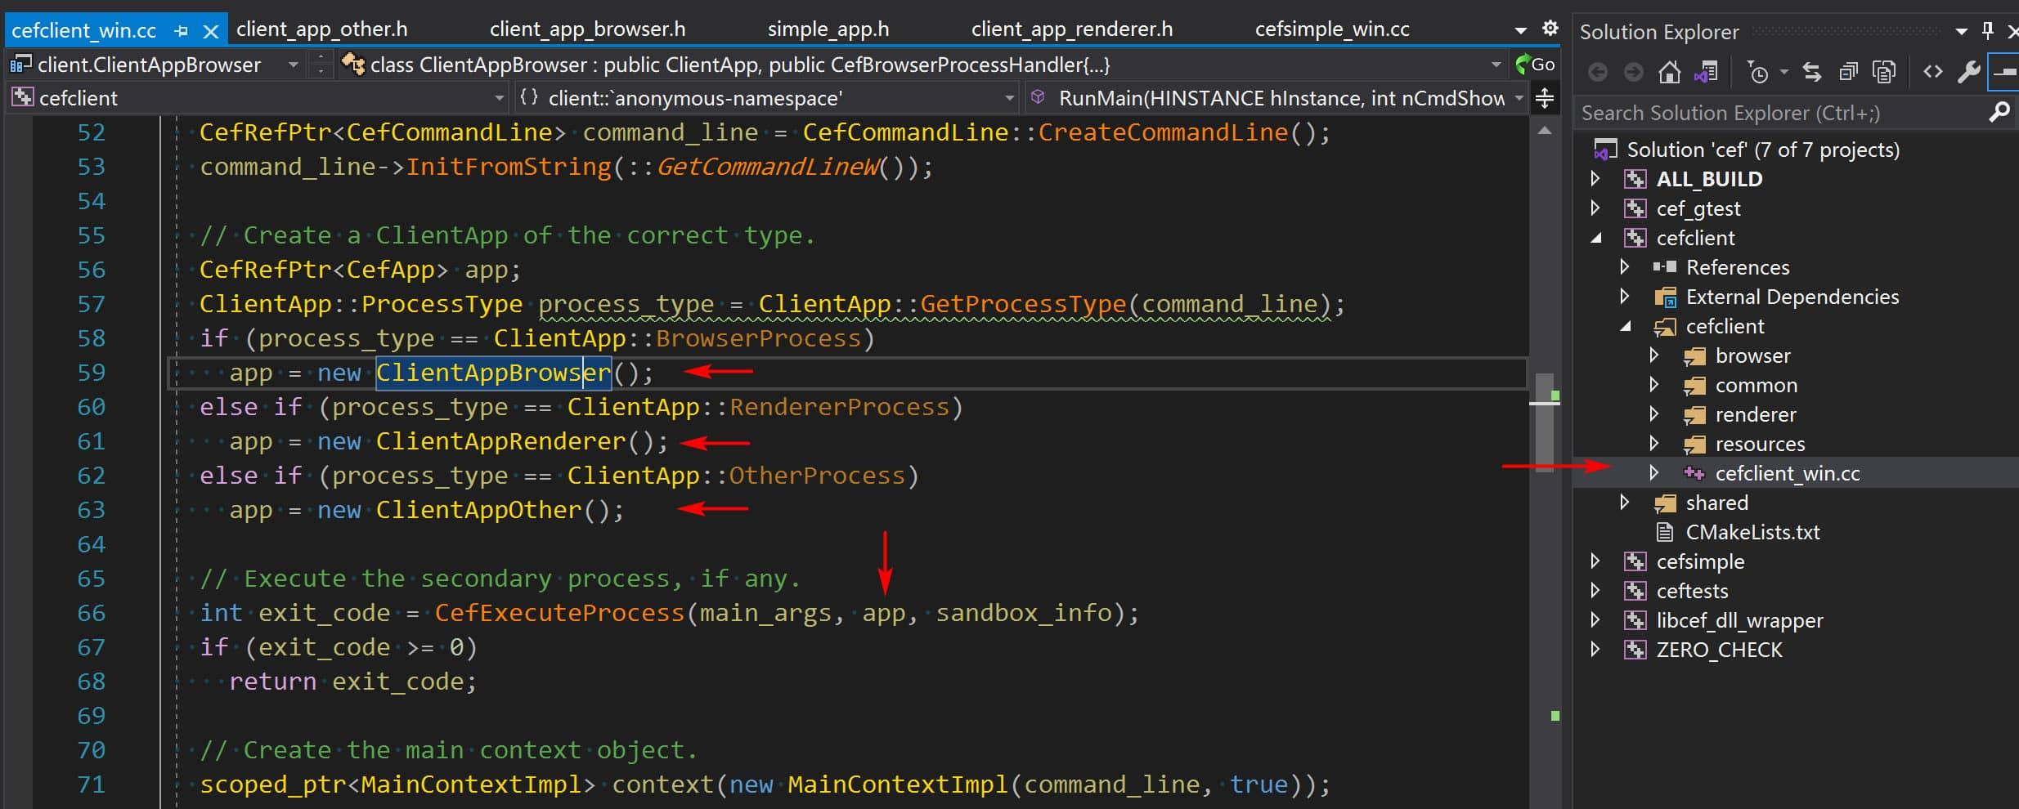
Task: Switch to the simple_app.h tab
Action: [x=828, y=29]
